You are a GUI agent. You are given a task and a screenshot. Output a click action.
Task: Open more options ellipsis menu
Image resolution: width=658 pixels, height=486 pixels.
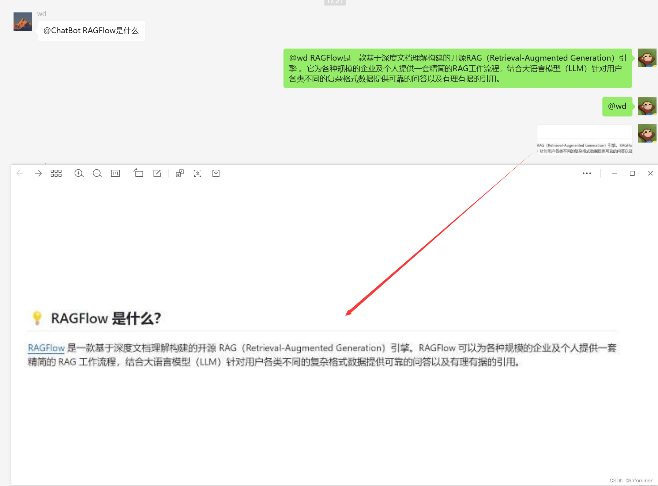[x=587, y=173]
